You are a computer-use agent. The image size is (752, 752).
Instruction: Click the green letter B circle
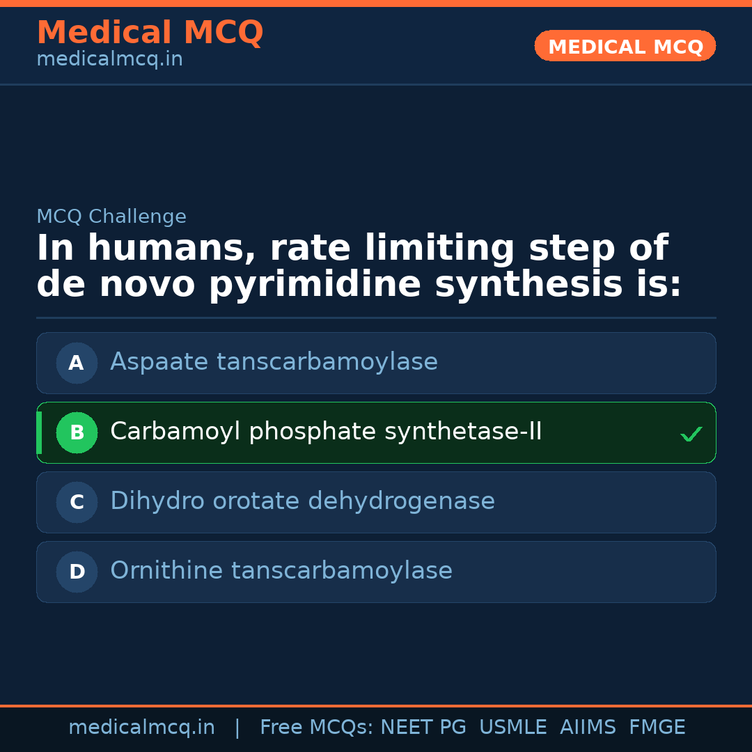coord(77,432)
